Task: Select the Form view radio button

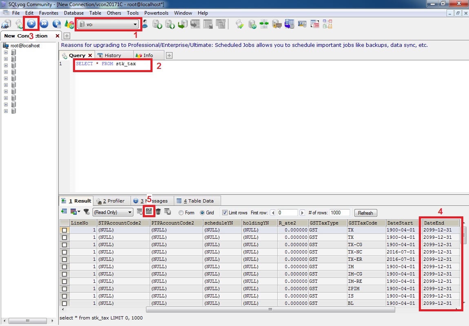Action: (x=181, y=213)
